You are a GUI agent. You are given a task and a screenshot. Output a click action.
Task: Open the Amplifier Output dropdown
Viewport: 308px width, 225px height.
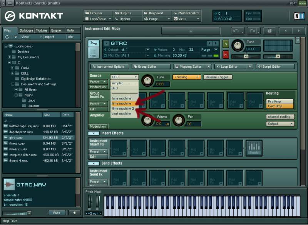[280, 124]
